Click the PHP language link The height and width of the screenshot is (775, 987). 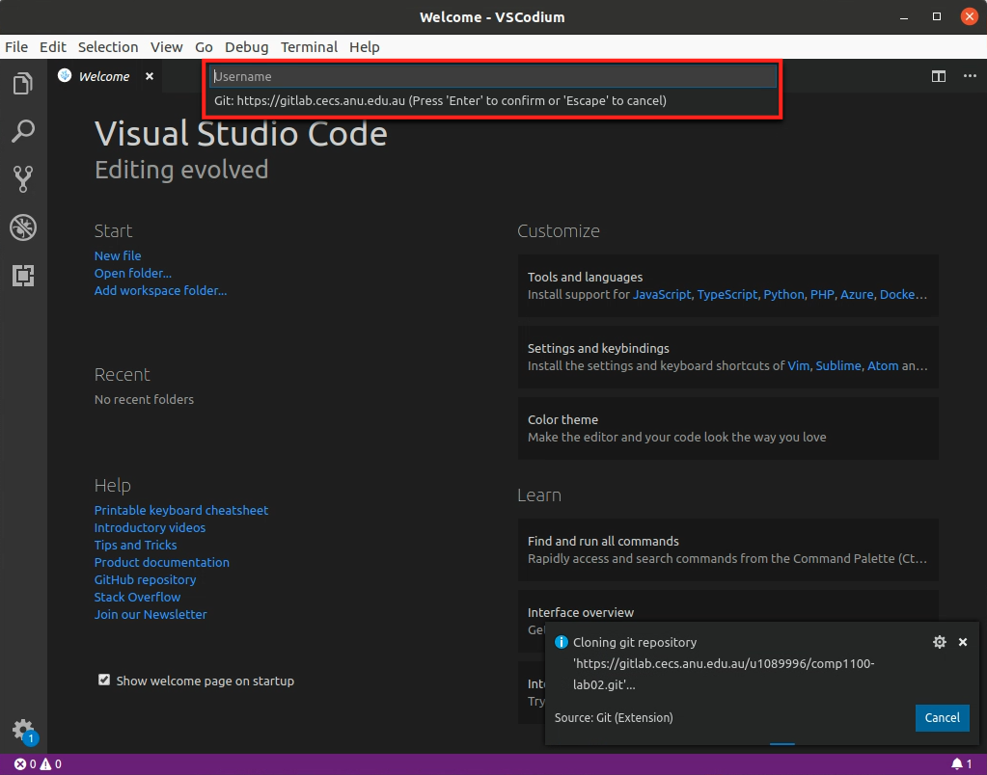[x=822, y=294]
